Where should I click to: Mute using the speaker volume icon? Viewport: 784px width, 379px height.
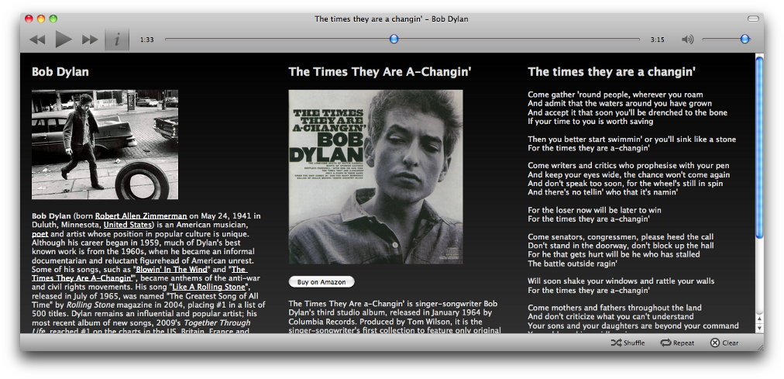[x=687, y=40]
